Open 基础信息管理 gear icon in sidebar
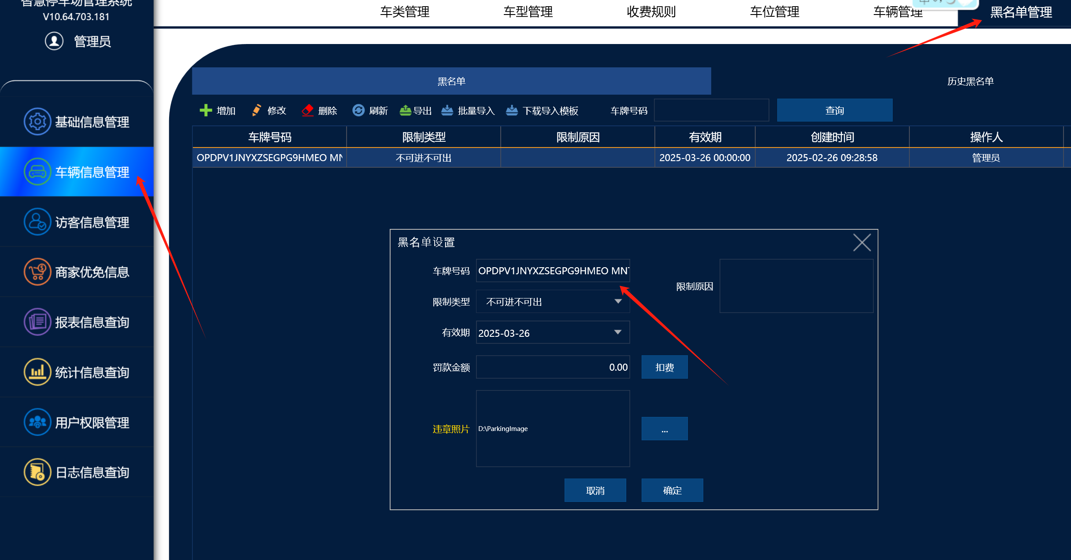 tap(37, 121)
